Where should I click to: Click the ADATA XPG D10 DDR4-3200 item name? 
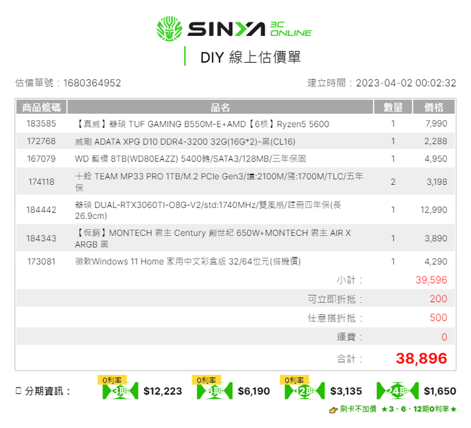(185, 141)
